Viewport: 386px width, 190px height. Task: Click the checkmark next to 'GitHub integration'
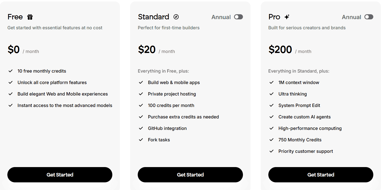click(x=141, y=128)
